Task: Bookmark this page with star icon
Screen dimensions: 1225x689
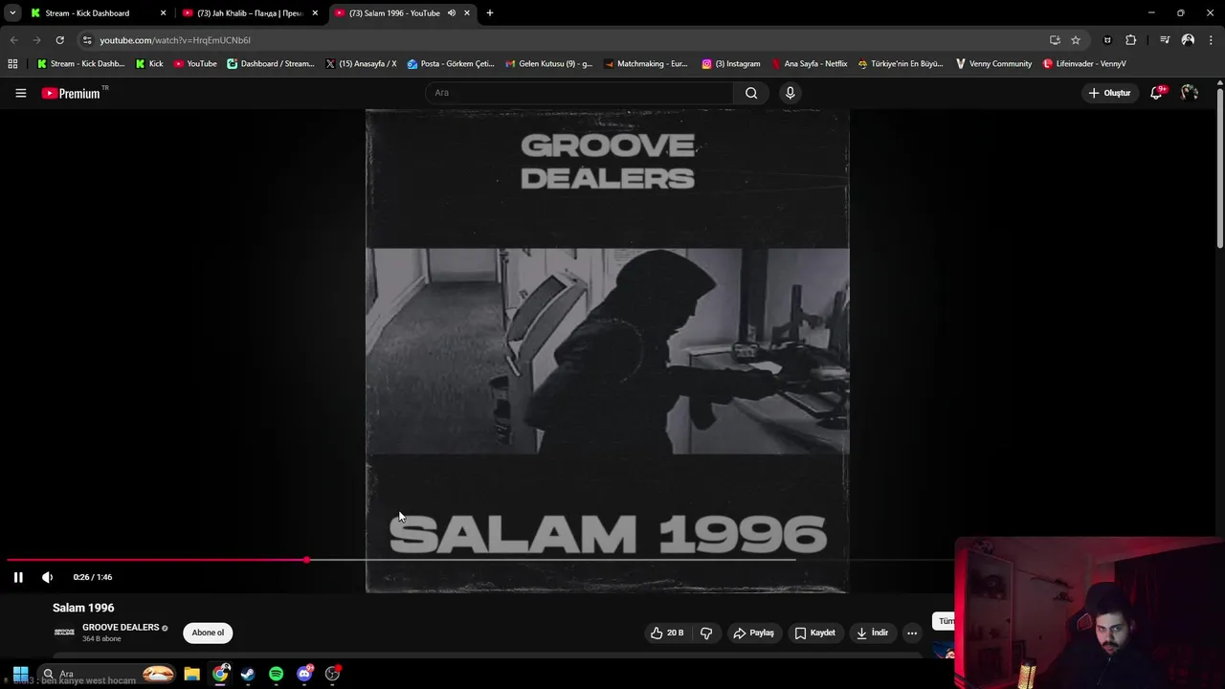Action: 1076,40
